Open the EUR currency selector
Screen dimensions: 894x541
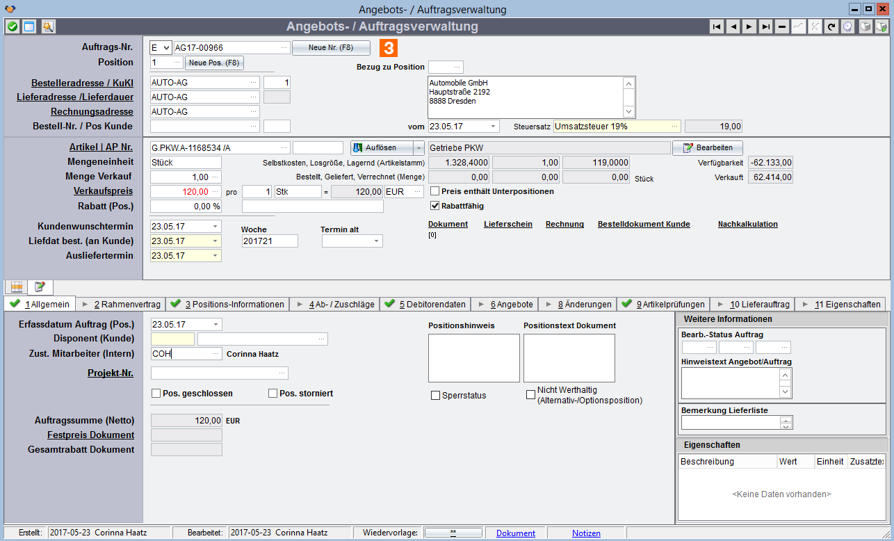[x=418, y=191]
